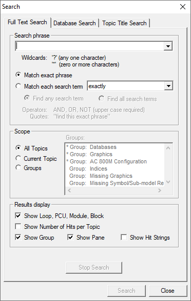Select 'Group: Indices' in the groups list
Image resolution: width=191 pixels, height=301 pixels.
pos(114,169)
